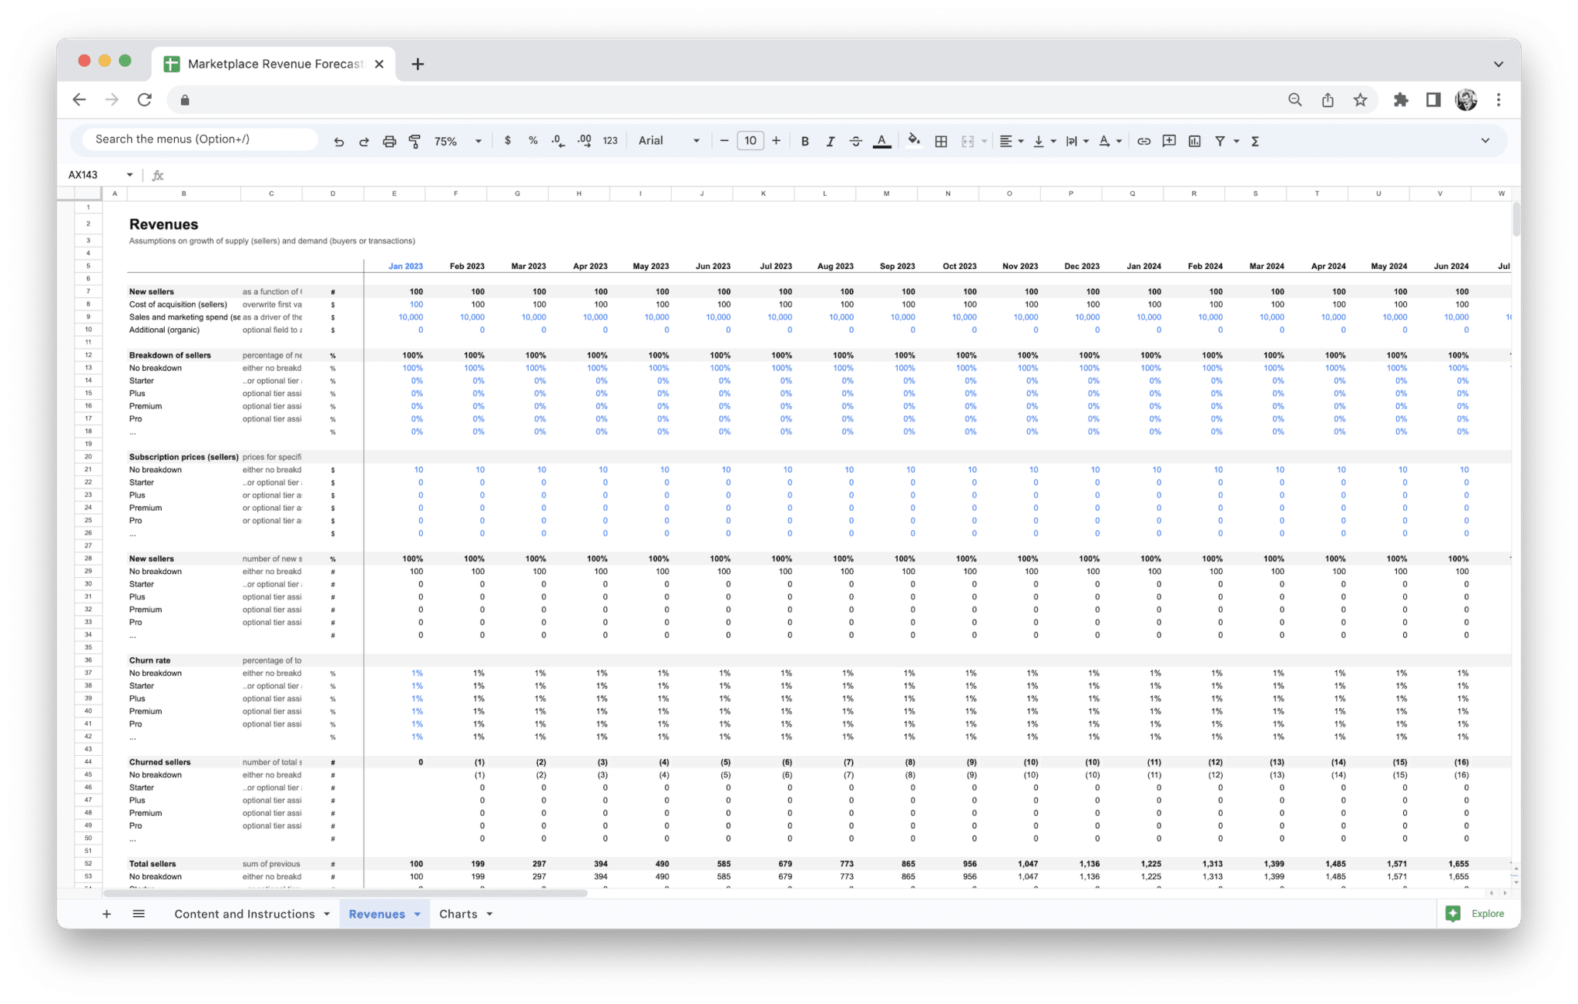Viewport: 1578px width, 1004px height.
Task: Click the search the menus field
Action: pyautogui.click(x=196, y=139)
